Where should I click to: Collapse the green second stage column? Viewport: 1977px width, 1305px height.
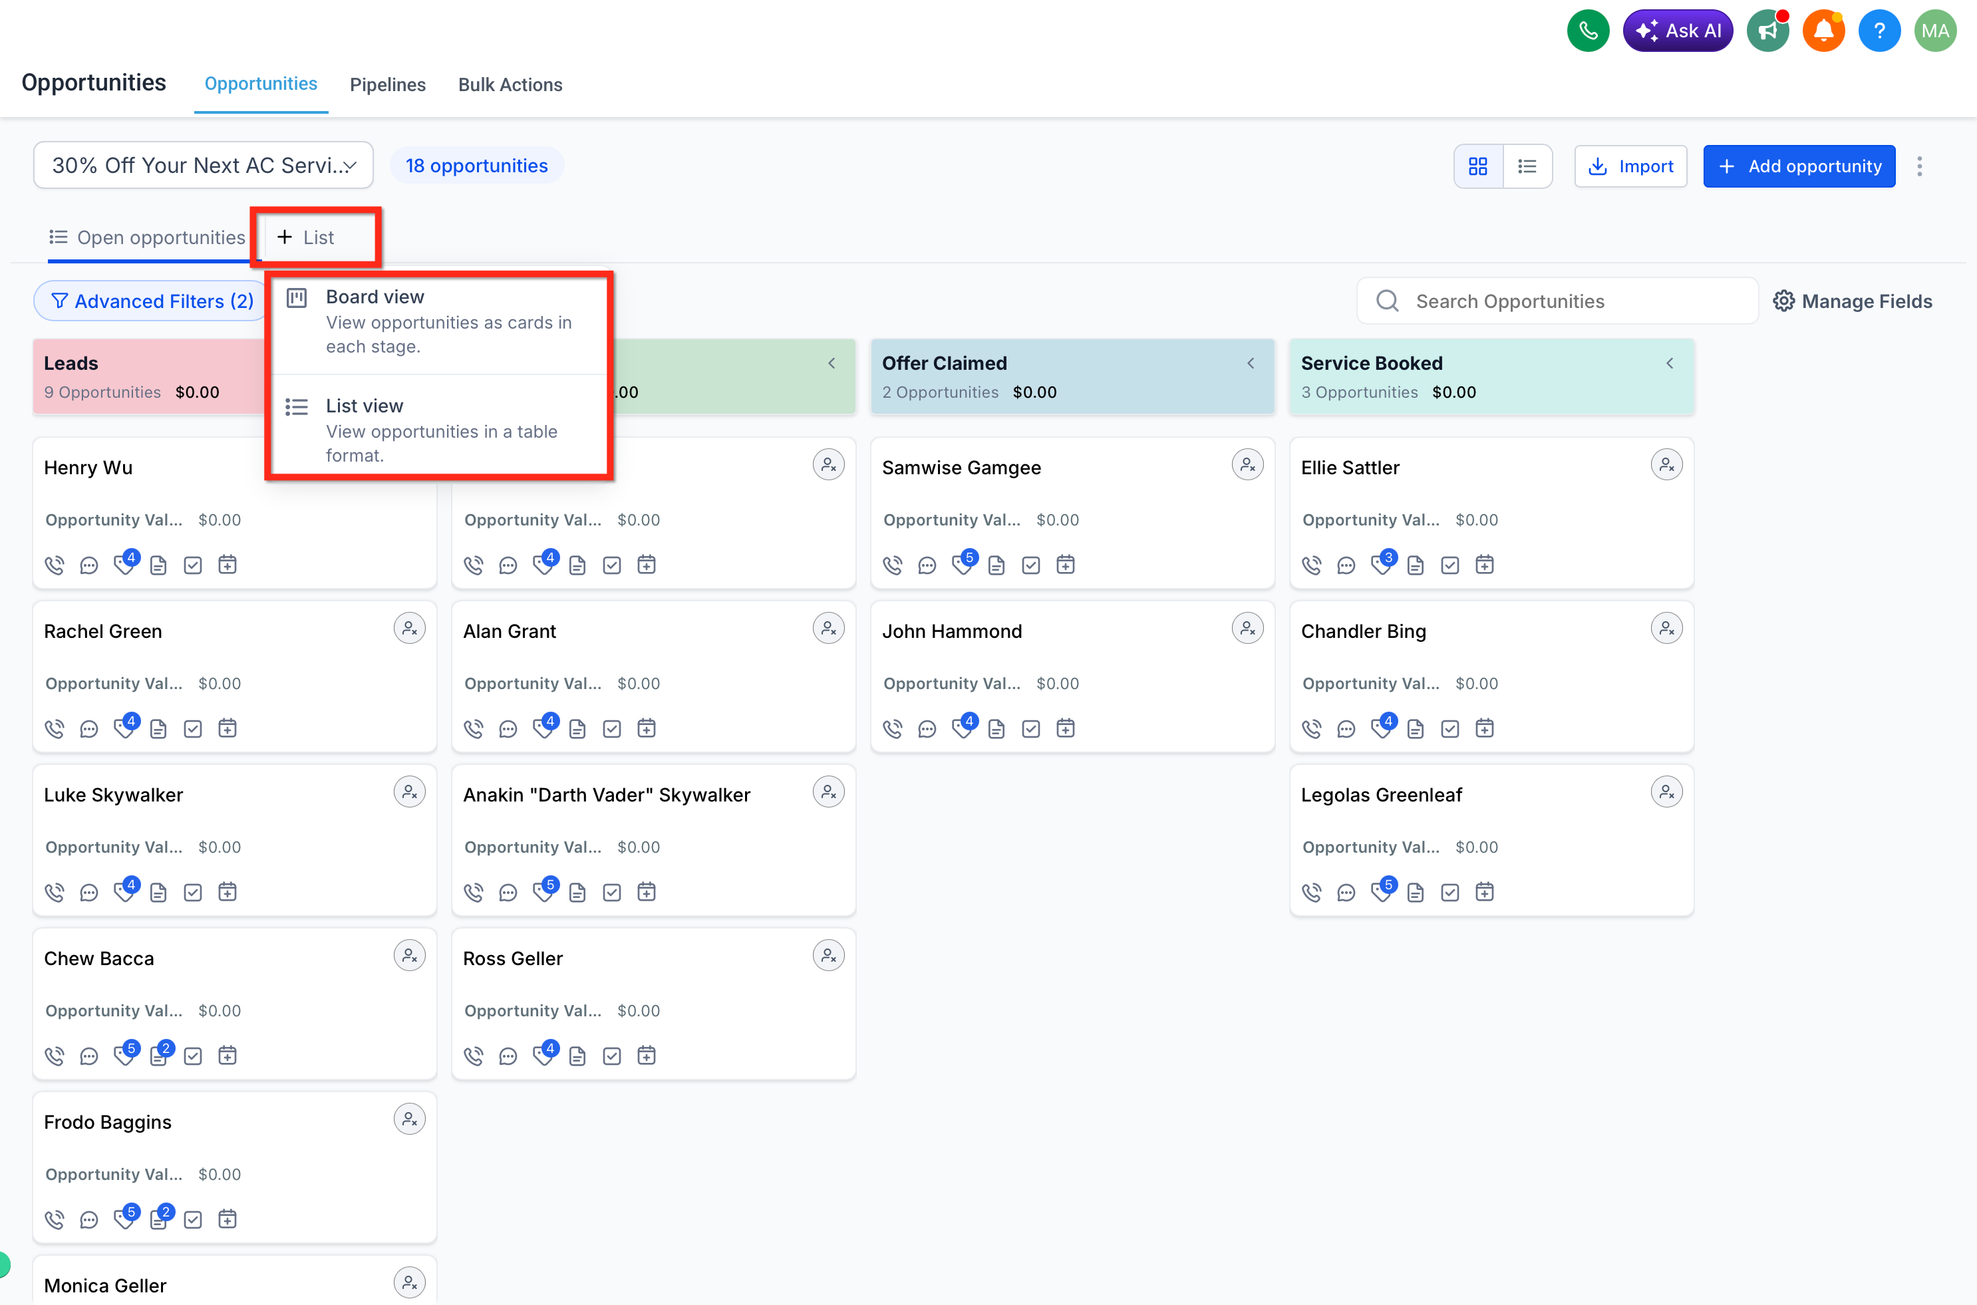tap(832, 363)
